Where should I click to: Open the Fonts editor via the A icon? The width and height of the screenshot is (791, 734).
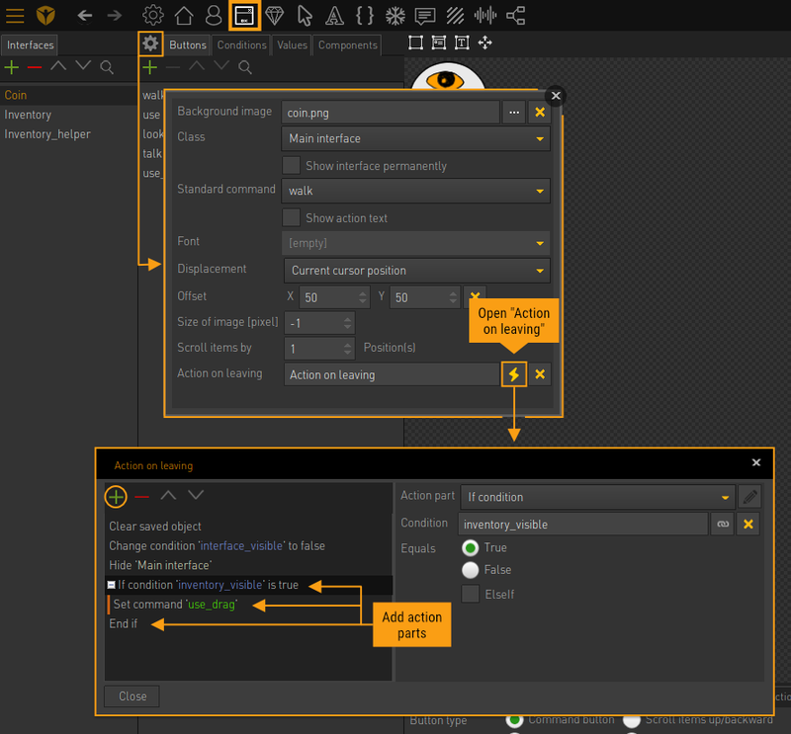pyautogui.click(x=334, y=15)
